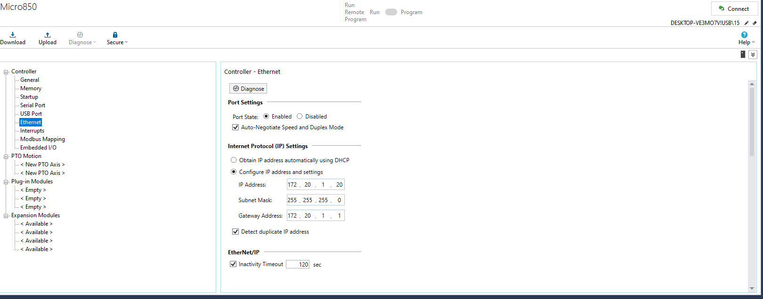Select the last Available expansion slot
763x299 pixels.
tap(37, 249)
